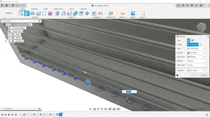Select the Extrude type option in dialog
The height and width of the screenshot is (118, 210).
point(189,40)
